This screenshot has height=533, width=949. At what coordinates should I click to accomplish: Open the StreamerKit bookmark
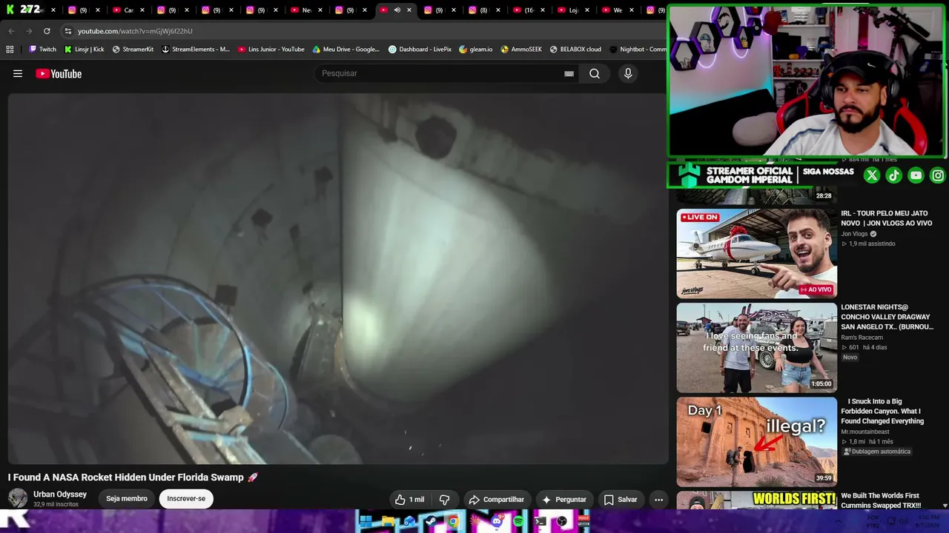pyautogui.click(x=133, y=50)
